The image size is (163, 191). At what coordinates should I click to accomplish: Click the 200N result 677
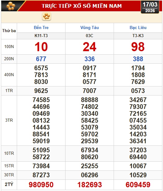click(x=41, y=59)
